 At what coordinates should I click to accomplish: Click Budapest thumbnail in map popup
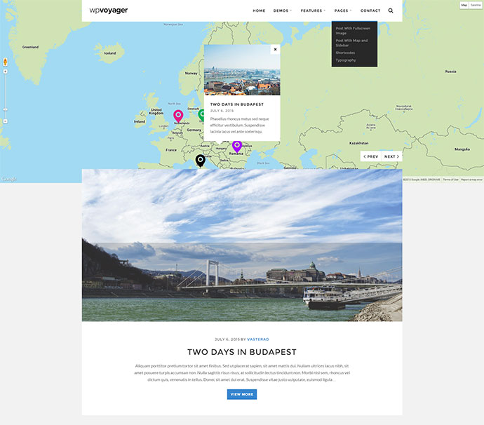pyautogui.click(x=242, y=69)
